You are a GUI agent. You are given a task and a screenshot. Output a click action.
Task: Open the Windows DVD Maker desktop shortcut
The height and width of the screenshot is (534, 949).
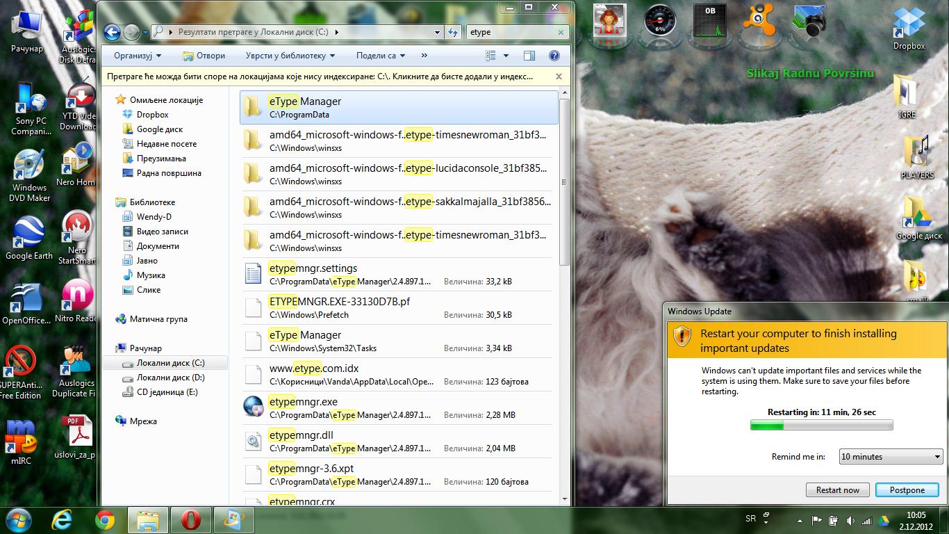click(28, 175)
